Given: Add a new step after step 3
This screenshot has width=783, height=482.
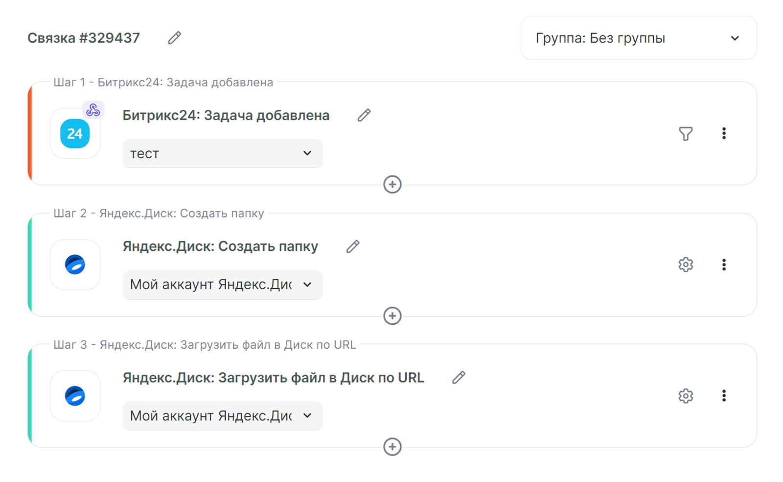Looking at the screenshot, I should coord(392,447).
